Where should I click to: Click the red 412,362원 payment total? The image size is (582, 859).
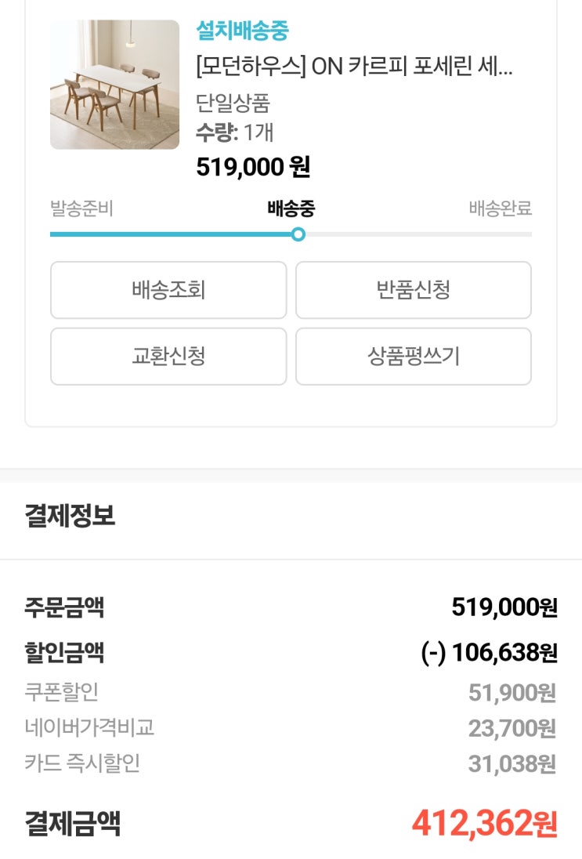click(484, 824)
